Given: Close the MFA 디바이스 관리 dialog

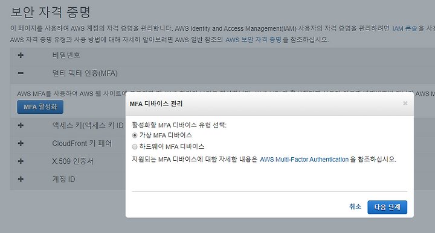Looking at the screenshot, I should coord(405,103).
